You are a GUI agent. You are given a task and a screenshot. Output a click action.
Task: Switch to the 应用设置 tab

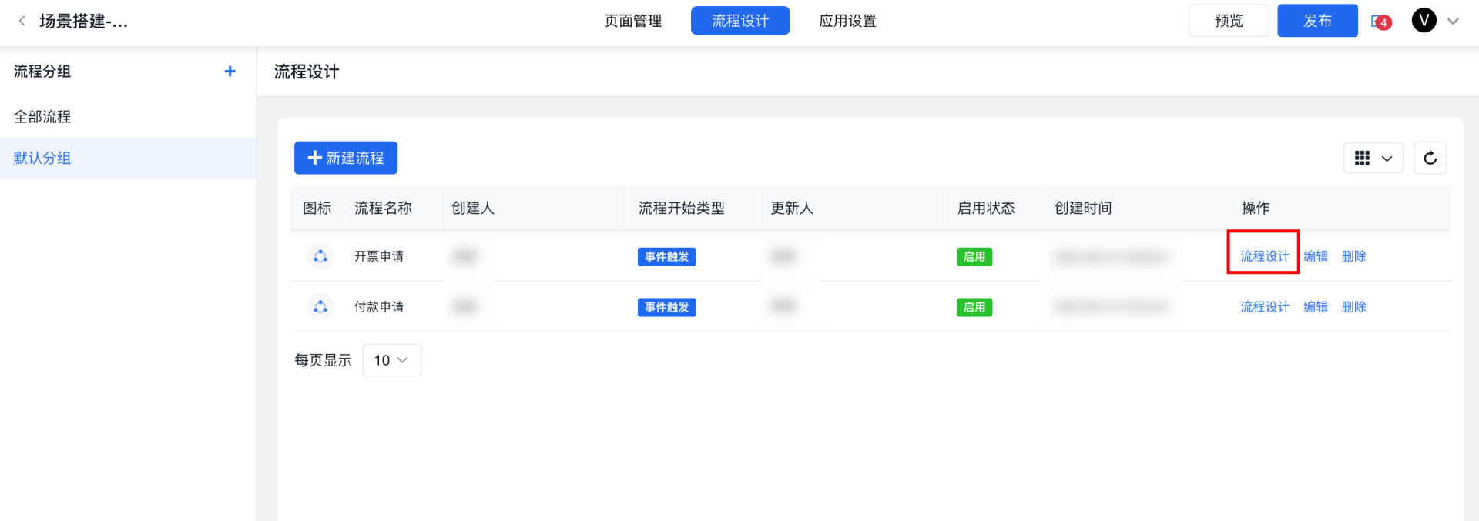click(x=847, y=21)
